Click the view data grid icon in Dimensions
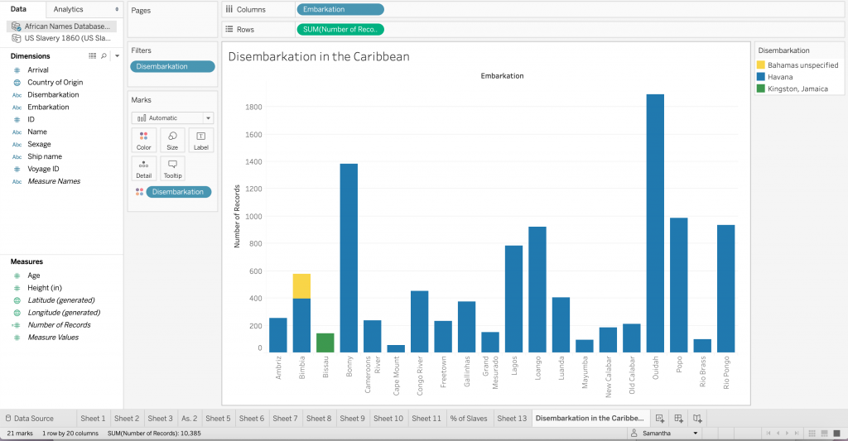Viewport: 848px width, 441px height. (x=93, y=56)
